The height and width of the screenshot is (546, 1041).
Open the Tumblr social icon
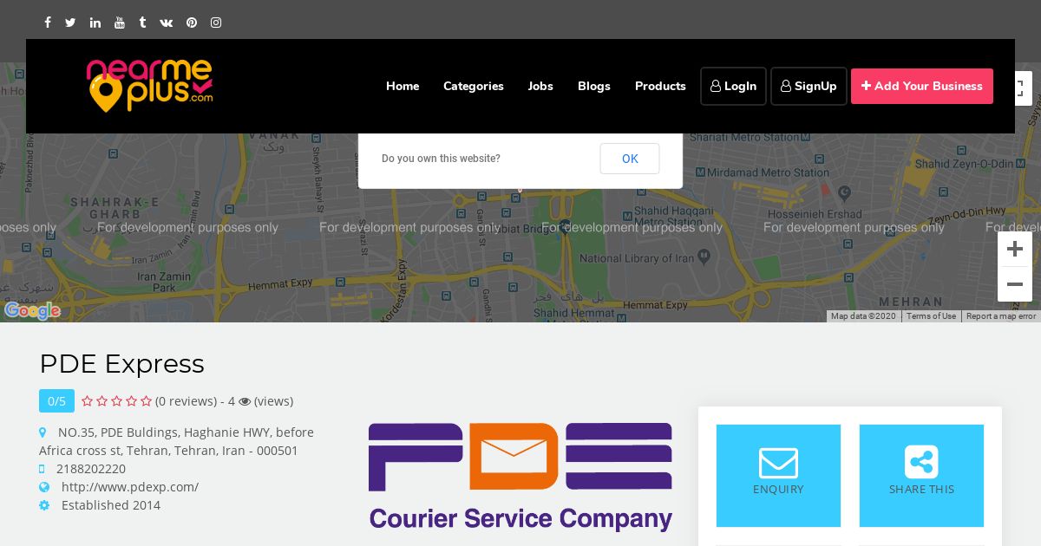click(142, 23)
